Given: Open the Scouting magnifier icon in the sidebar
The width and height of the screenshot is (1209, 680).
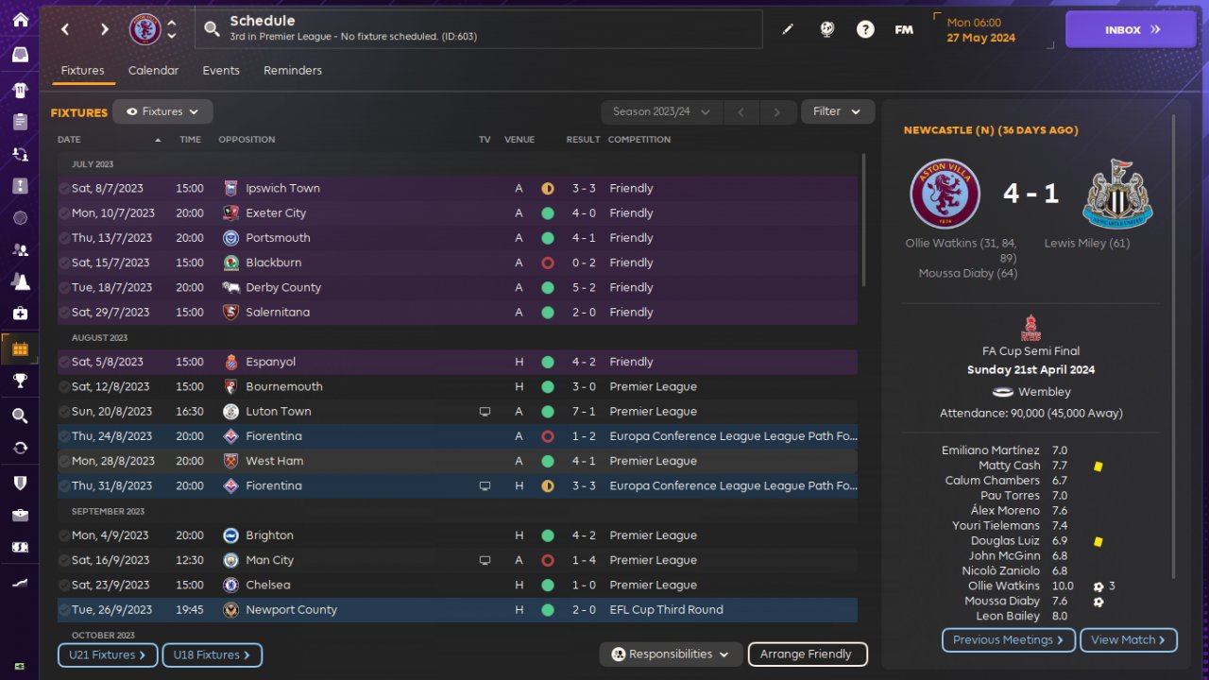Looking at the screenshot, I should [x=20, y=416].
